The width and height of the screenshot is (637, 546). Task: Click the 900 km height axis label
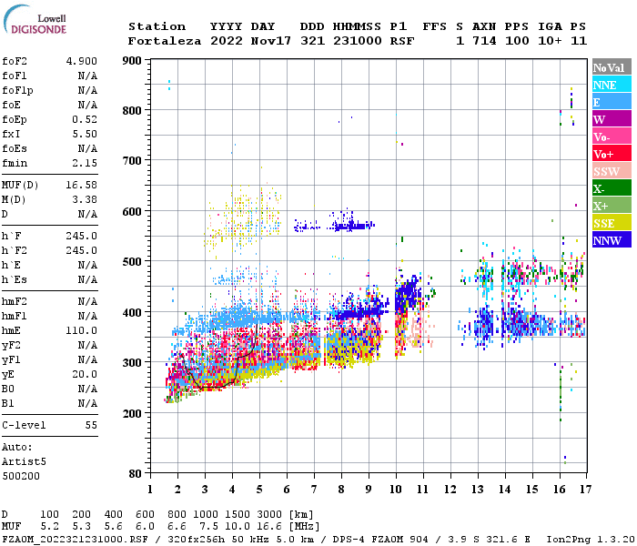pyautogui.click(x=132, y=61)
